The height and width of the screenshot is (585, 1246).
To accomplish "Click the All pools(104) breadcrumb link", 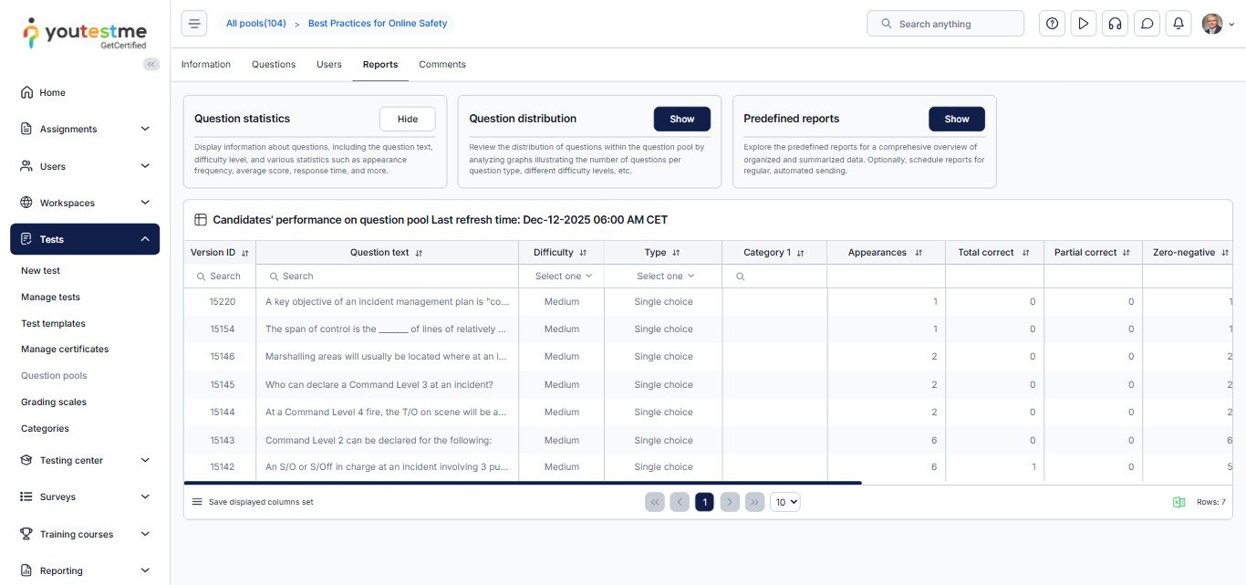I will (x=255, y=24).
